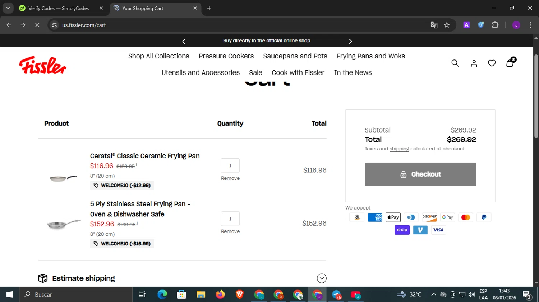Open Chrome three-dot menu
Screen dimensions: 539x302
pos(530,25)
